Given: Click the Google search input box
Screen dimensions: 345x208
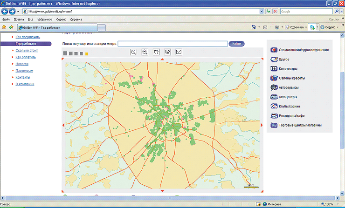Looking at the screenshot, I should pos(306,12).
